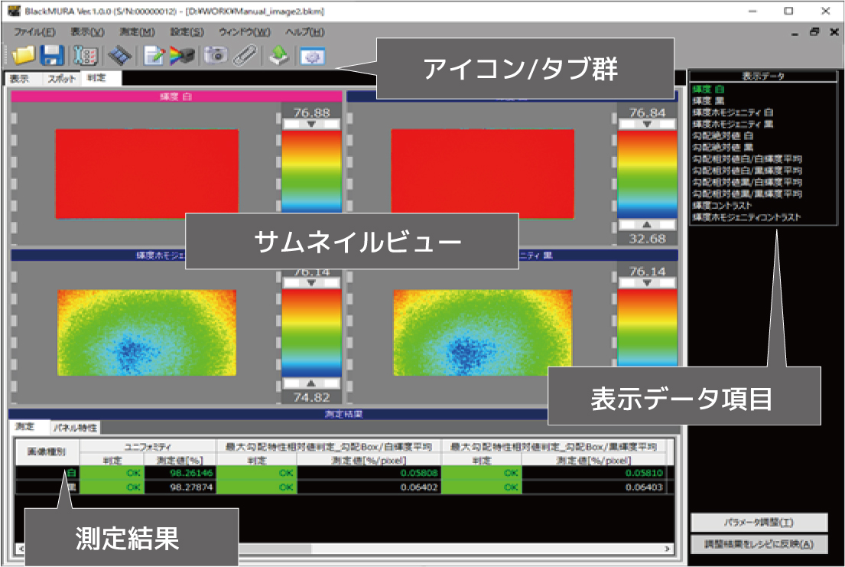
Task: Click the 0.06403 value cell
Action: pos(594,487)
